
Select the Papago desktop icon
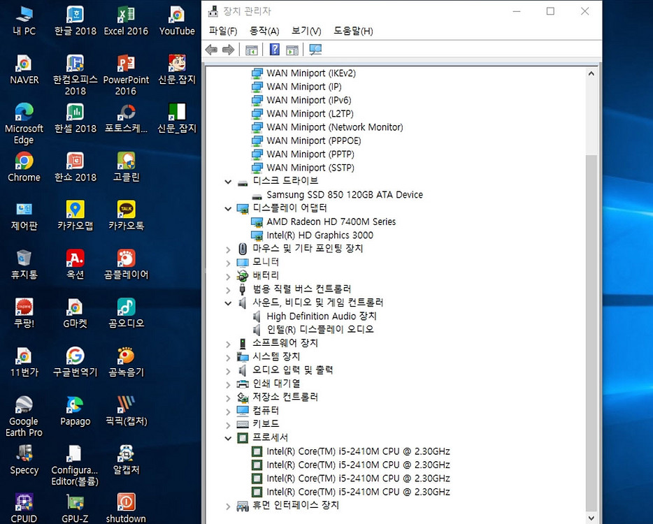pos(76,412)
